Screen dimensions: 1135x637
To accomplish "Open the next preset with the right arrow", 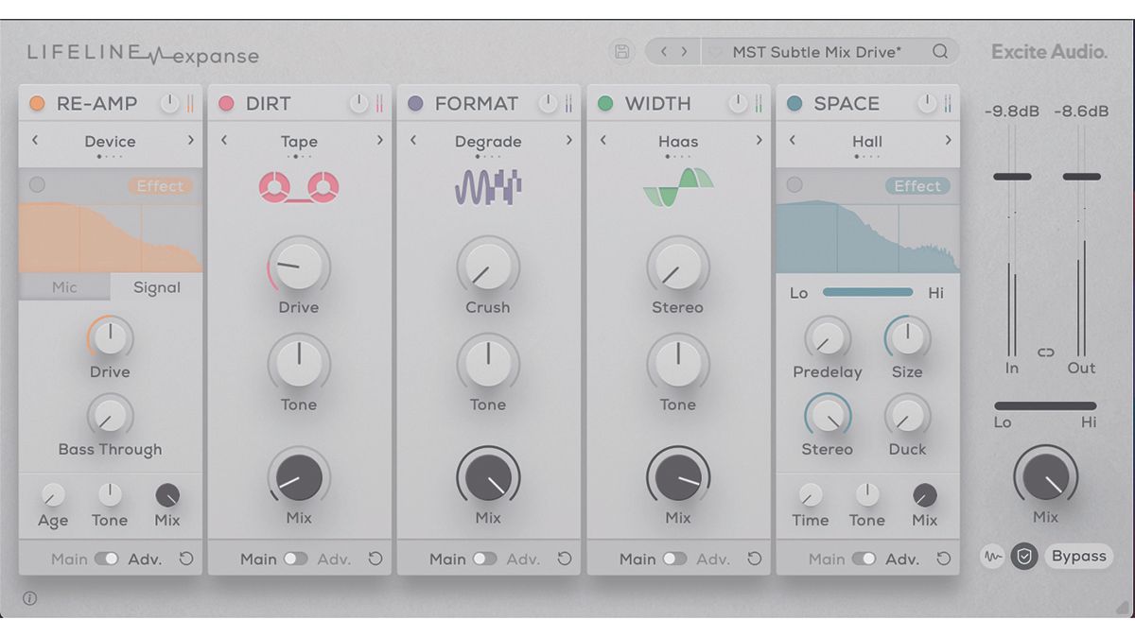I will [682, 52].
